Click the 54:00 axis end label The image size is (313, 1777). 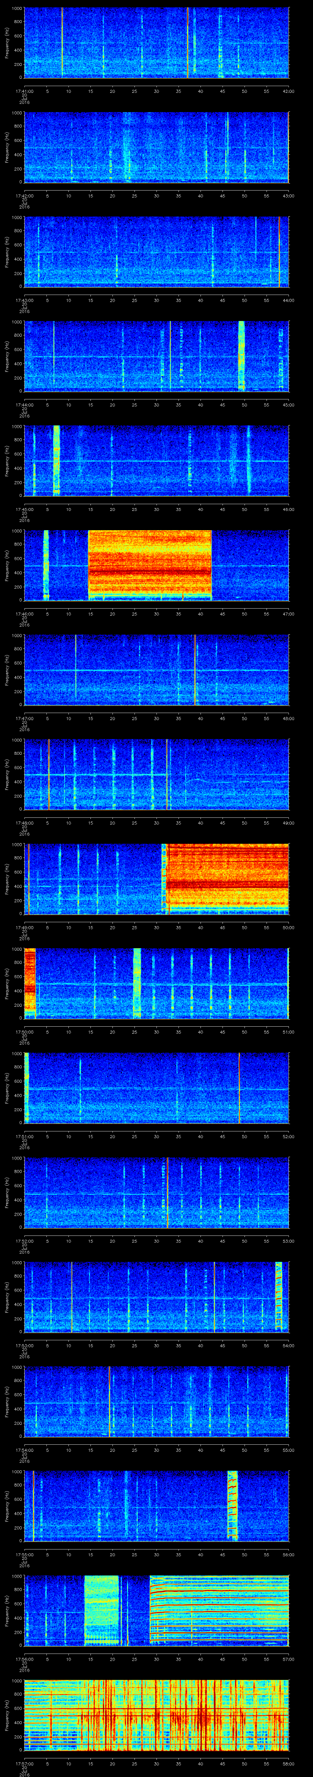[288, 1345]
